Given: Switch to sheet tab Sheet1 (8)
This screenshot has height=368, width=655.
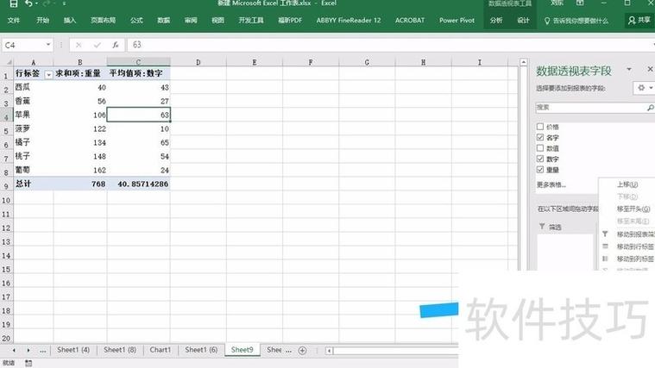Looking at the screenshot, I should (120, 350).
